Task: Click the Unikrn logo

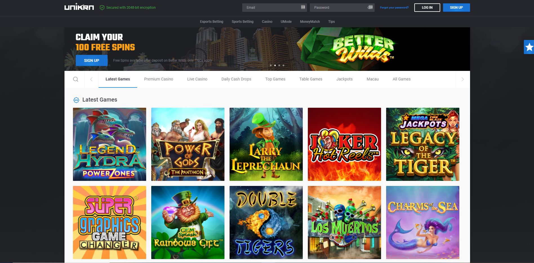Action: click(79, 7)
